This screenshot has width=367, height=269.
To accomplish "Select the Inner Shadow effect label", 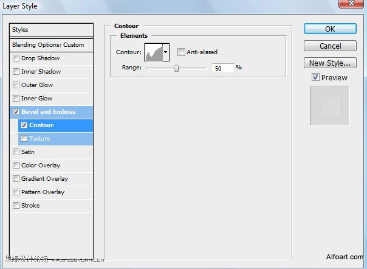I will click(x=41, y=71).
